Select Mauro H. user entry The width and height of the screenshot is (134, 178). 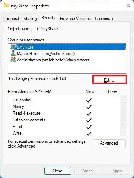click(46, 54)
